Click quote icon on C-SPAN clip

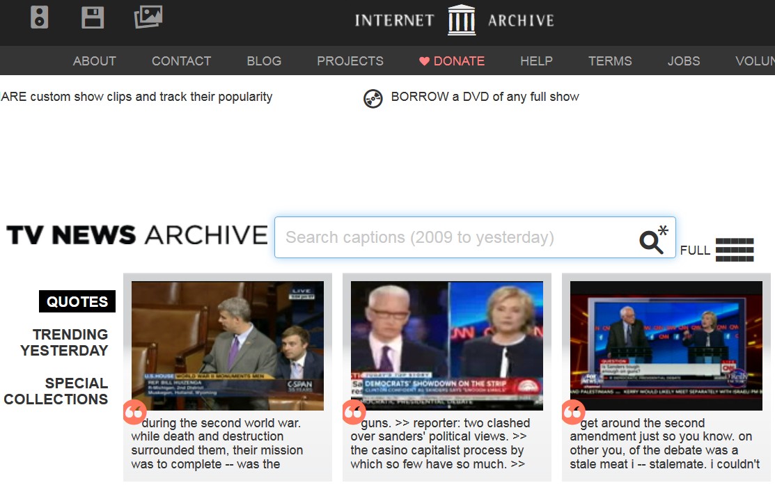pos(133,412)
